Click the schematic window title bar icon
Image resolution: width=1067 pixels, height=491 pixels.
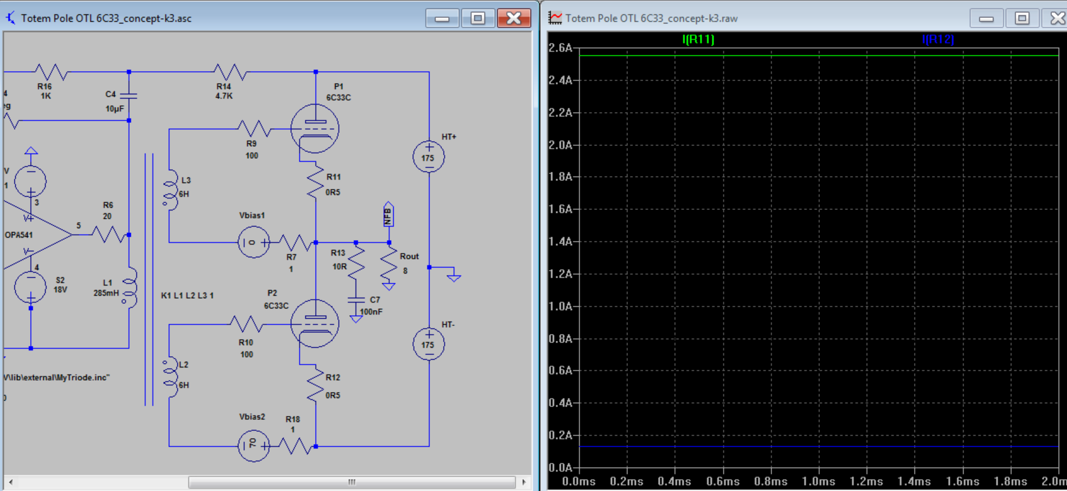coord(10,18)
